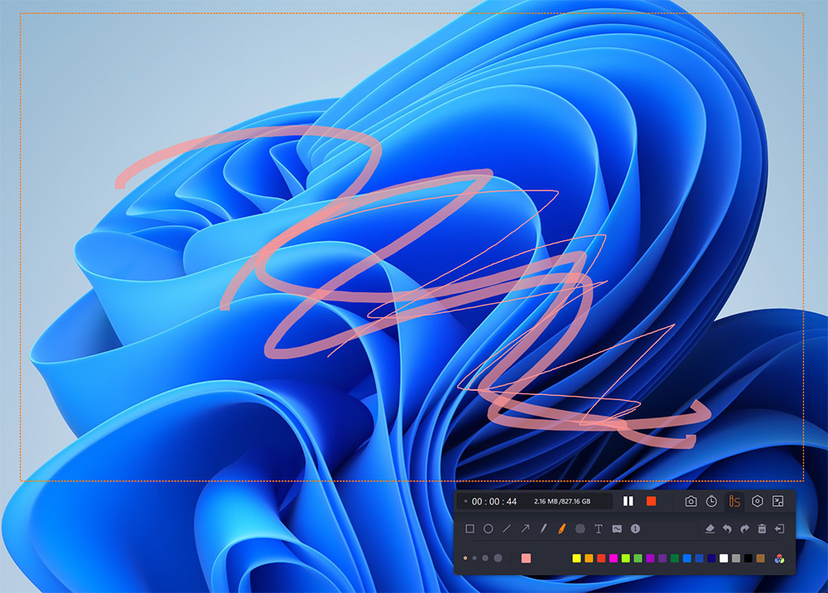Select the Rectangle shape tool
Viewport: 828px width, 593px height.
click(469, 528)
